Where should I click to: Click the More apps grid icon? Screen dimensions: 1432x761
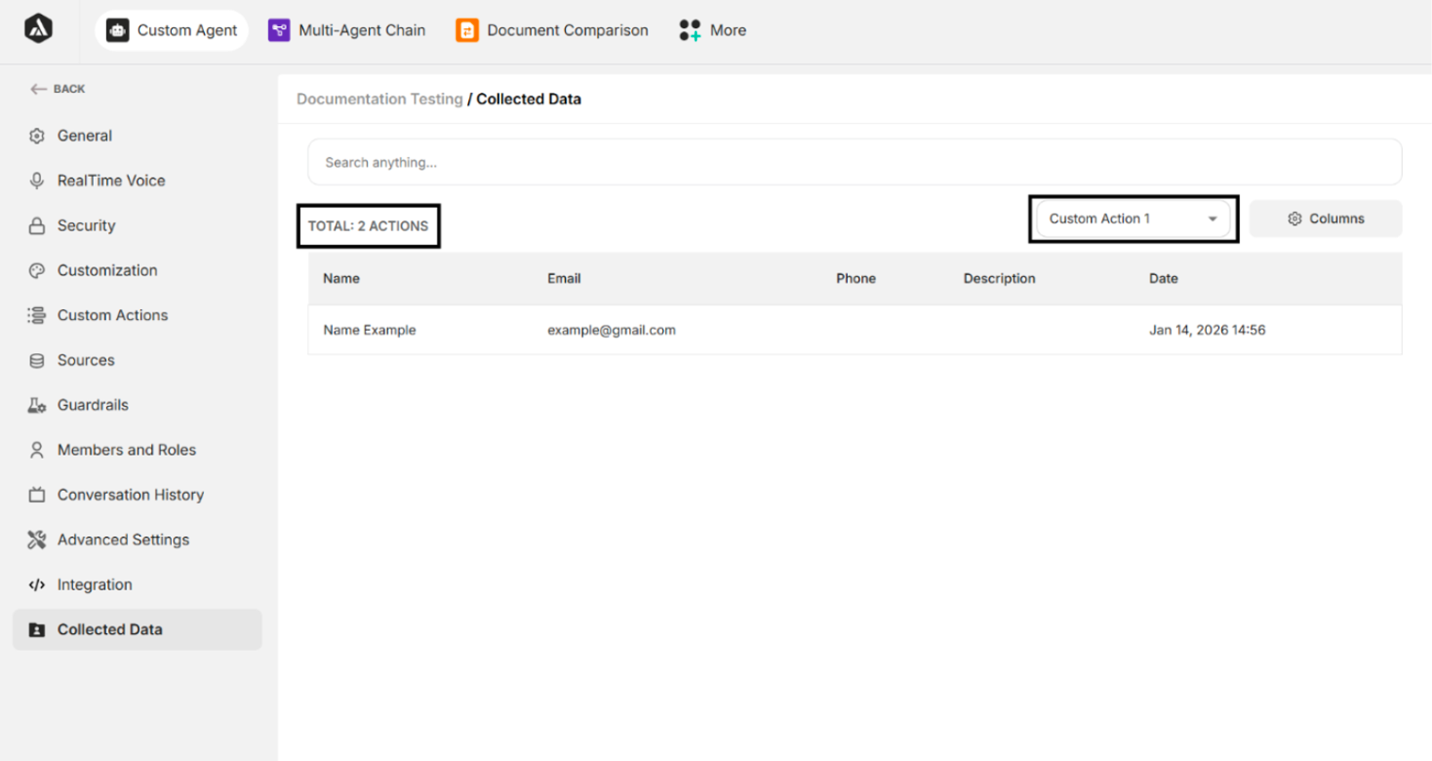pos(689,30)
